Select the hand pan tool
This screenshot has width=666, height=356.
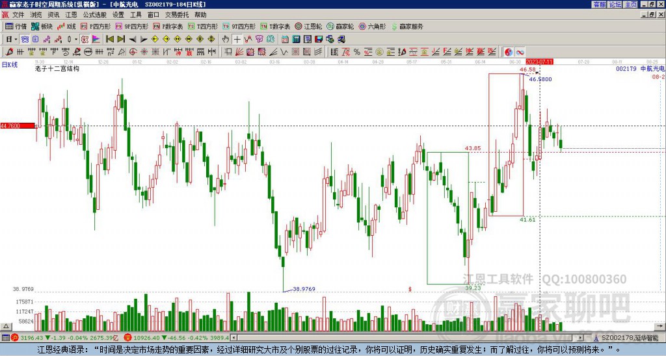pos(226,40)
